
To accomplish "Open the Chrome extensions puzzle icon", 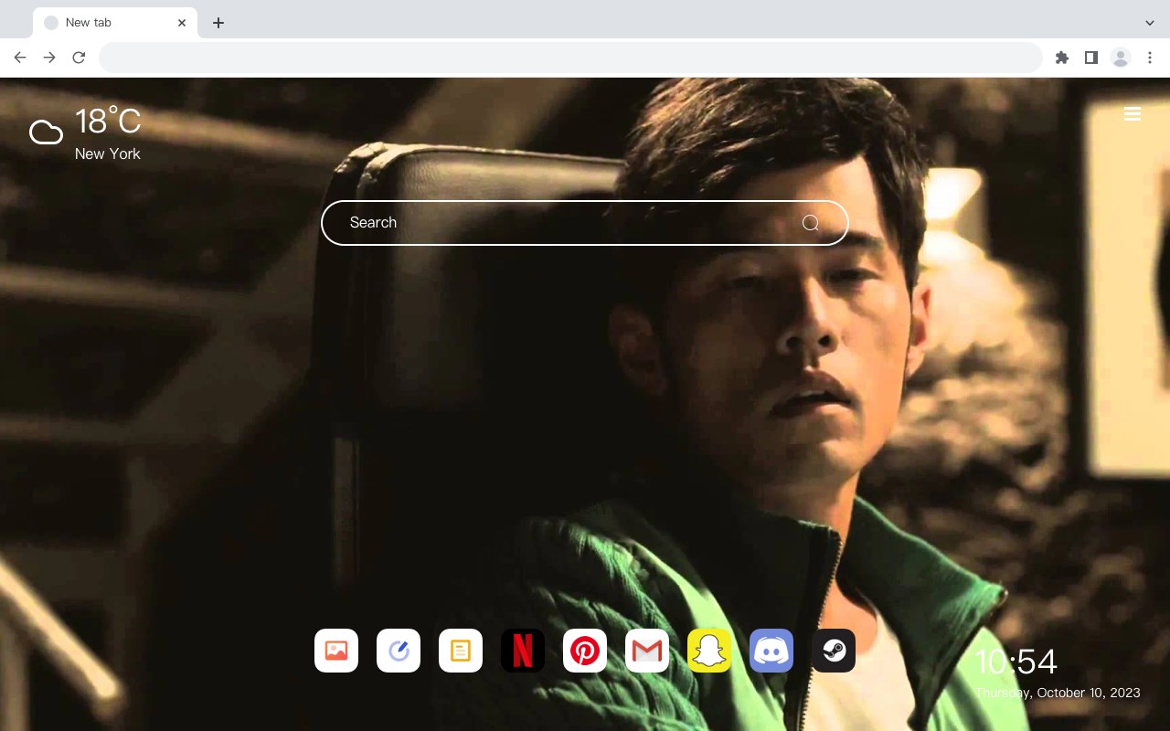I will (1062, 58).
